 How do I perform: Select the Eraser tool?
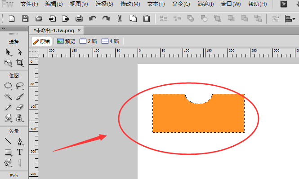[x=20, y=107]
